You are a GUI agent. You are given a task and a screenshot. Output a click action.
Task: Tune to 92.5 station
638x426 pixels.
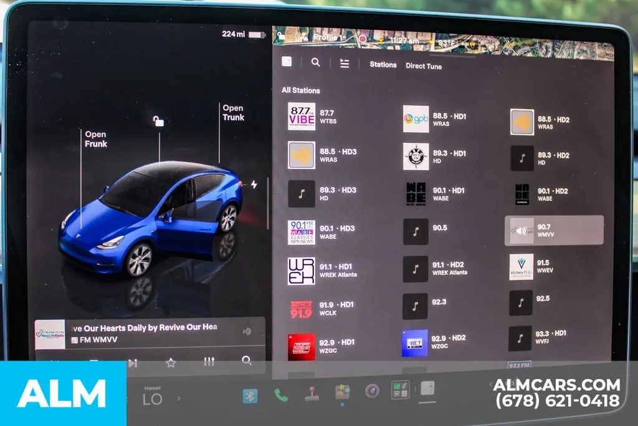[x=530, y=303]
